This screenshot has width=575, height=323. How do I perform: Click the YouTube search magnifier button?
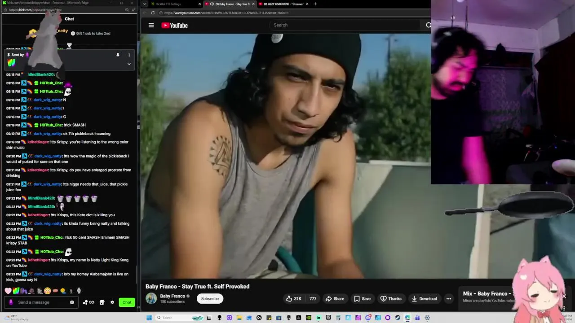[428, 25]
